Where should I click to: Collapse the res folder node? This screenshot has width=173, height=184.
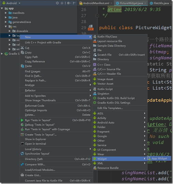[x=5, y=27]
